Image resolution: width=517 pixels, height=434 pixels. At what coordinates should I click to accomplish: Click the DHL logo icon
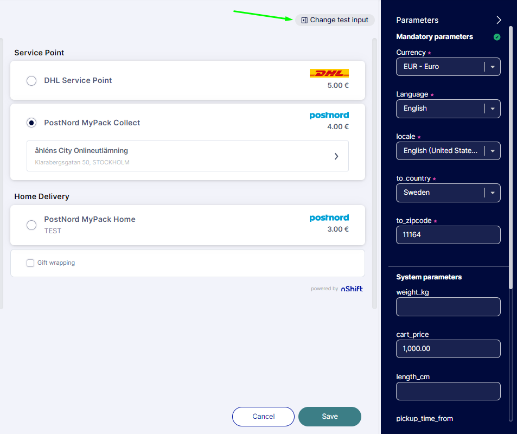[329, 73]
